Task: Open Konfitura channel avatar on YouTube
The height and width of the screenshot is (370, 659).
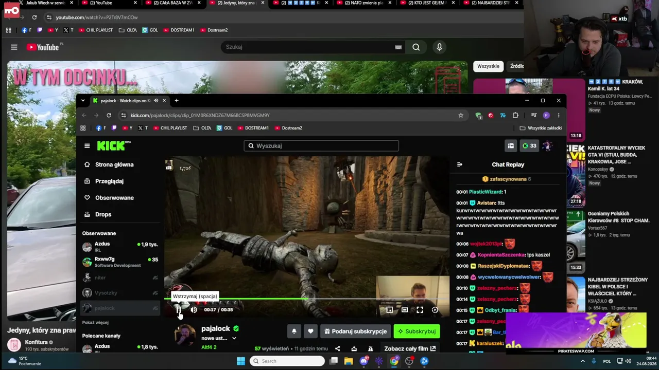Action: pos(14,345)
